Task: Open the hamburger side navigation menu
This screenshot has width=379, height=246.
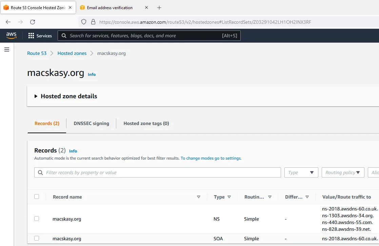Action: (7, 49)
